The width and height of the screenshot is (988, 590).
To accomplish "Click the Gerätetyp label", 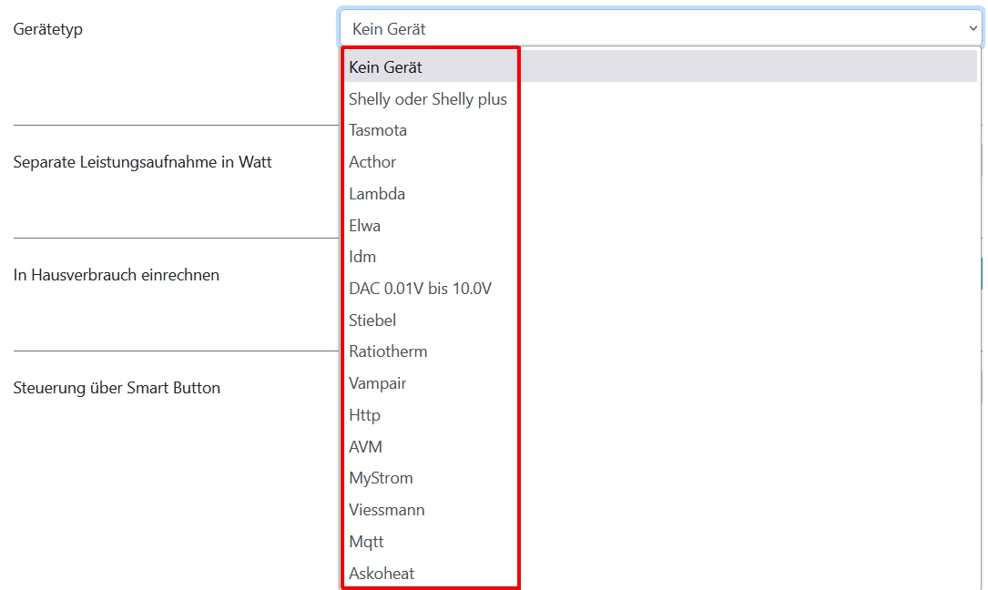I will 48,30.
